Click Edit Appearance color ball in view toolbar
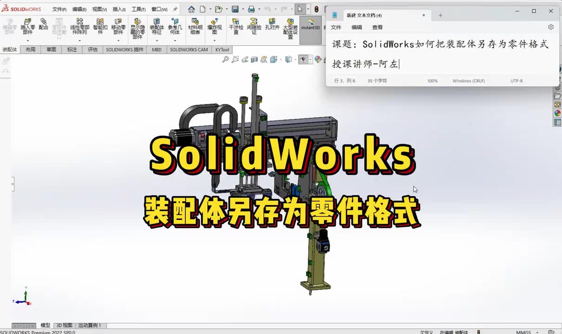The height and width of the screenshot is (334, 562). point(318,59)
